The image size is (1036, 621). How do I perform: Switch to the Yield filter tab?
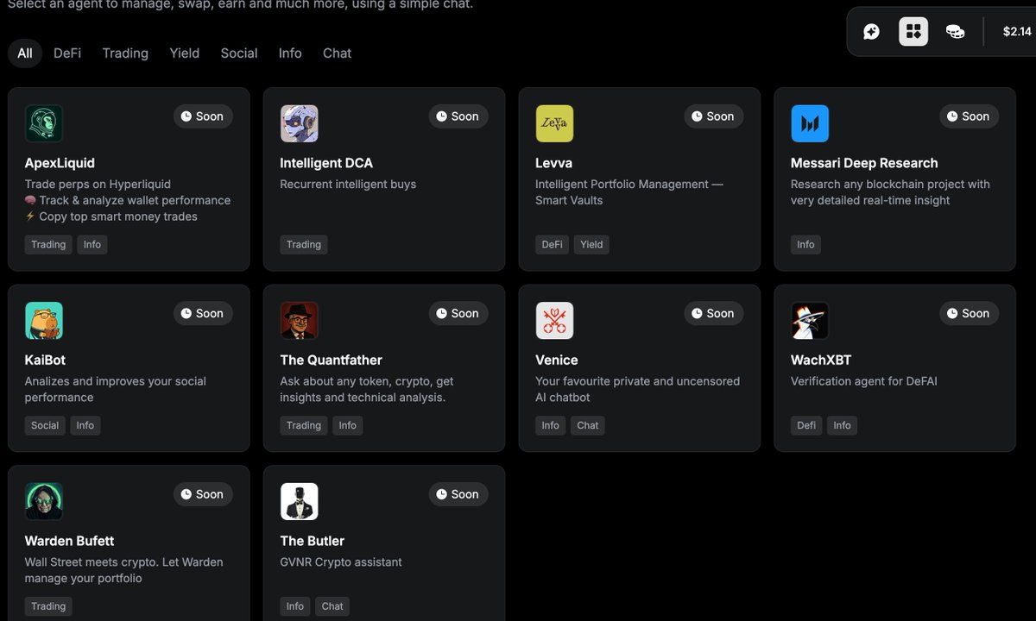[x=185, y=53]
